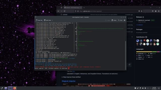
Task: Go back in Firefox
Action: (58, 11)
